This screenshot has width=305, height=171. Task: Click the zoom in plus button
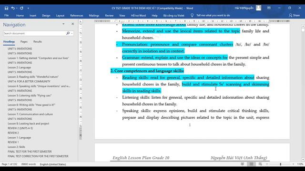pyautogui.click(x=294, y=164)
